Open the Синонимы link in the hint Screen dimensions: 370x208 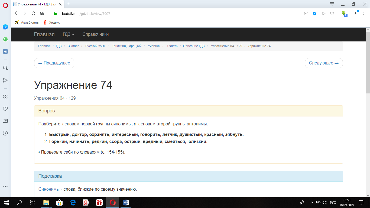point(49,189)
